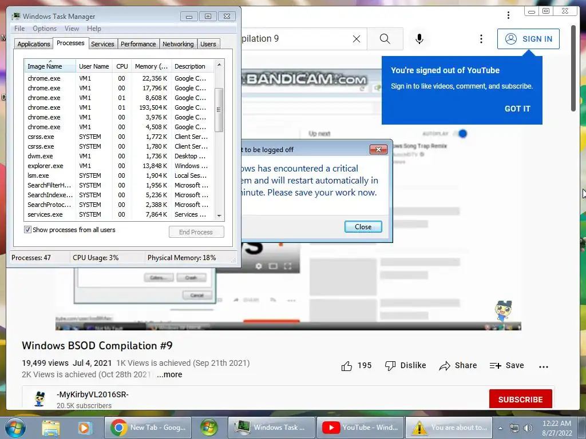Click Close in the critical problem dialog

click(363, 226)
